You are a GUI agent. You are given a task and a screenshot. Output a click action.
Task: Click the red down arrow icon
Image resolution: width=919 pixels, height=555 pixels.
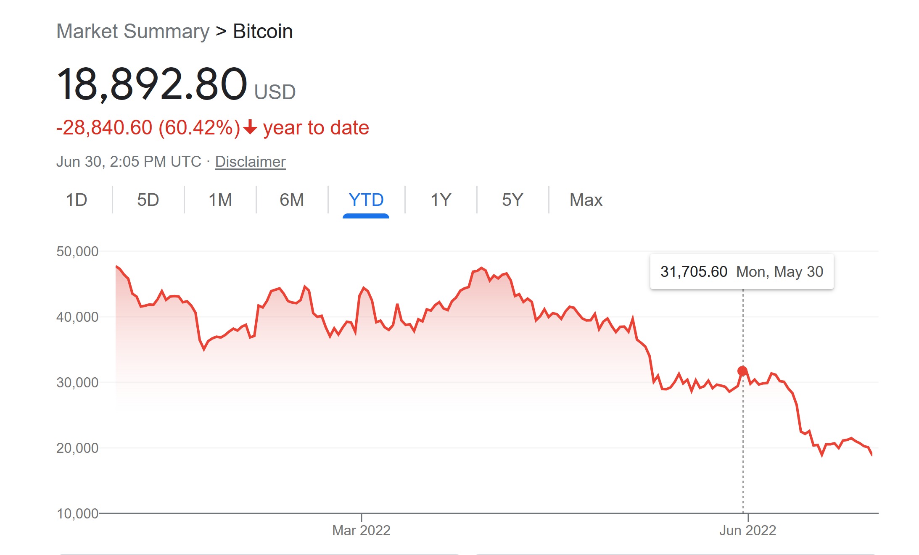[x=250, y=127]
